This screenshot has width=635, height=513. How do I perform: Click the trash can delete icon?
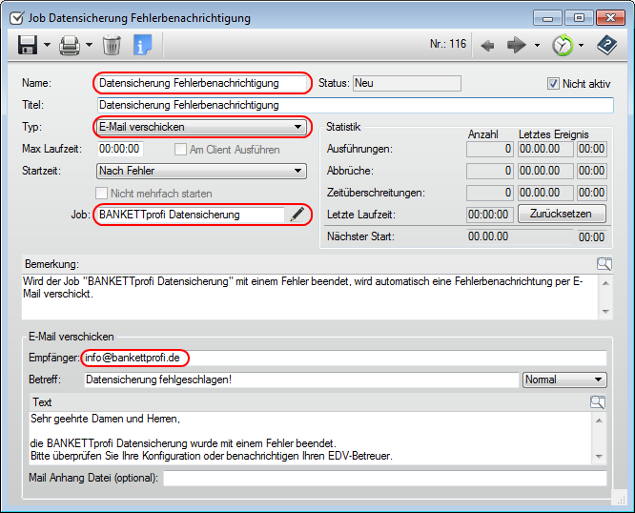tap(112, 45)
